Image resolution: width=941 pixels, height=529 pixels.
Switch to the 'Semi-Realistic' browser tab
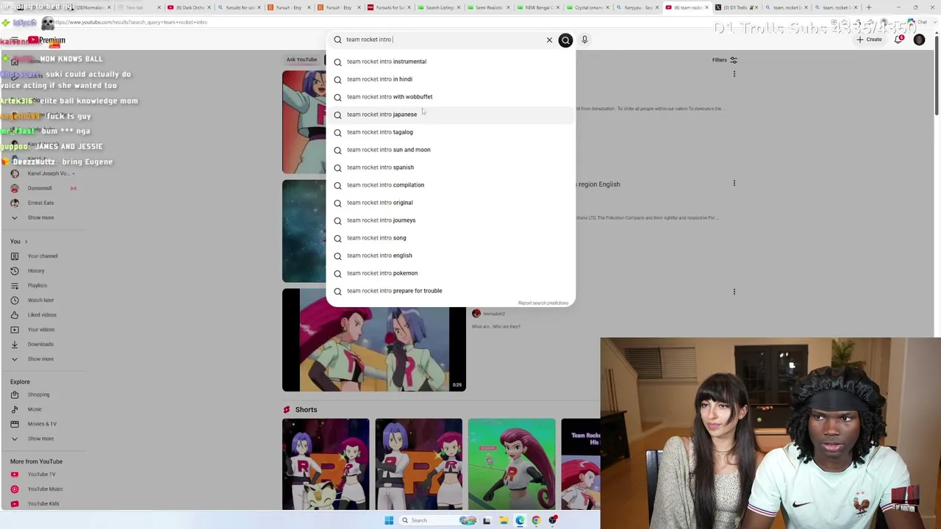point(488,7)
